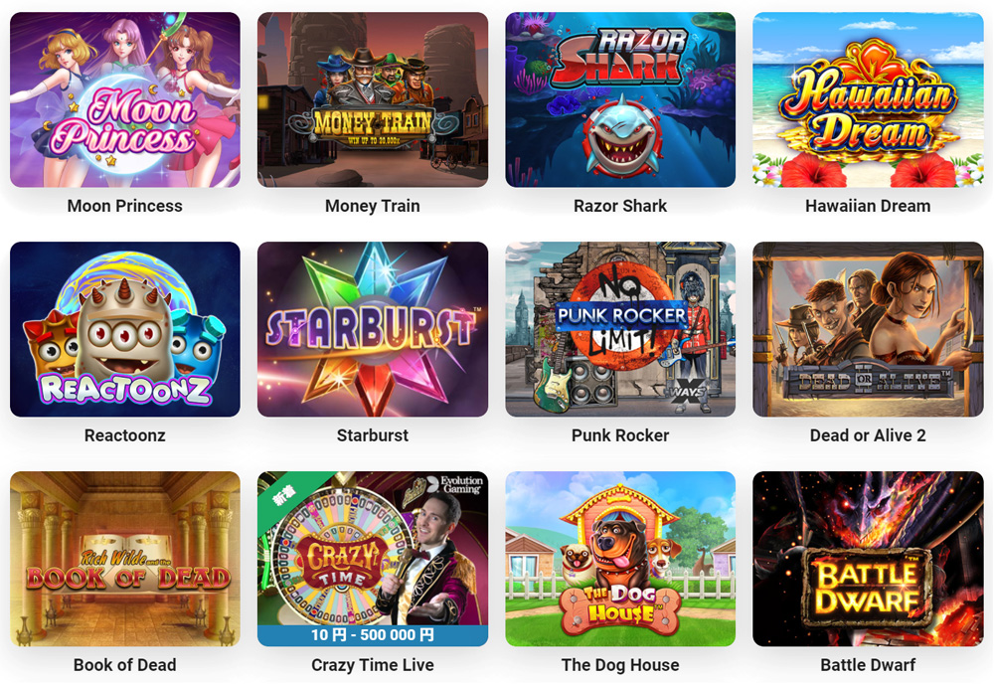This screenshot has height=686, width=994.
Task: Click the 10 円 - 500 000 円 bet range bar
Action: coord(373,634)
